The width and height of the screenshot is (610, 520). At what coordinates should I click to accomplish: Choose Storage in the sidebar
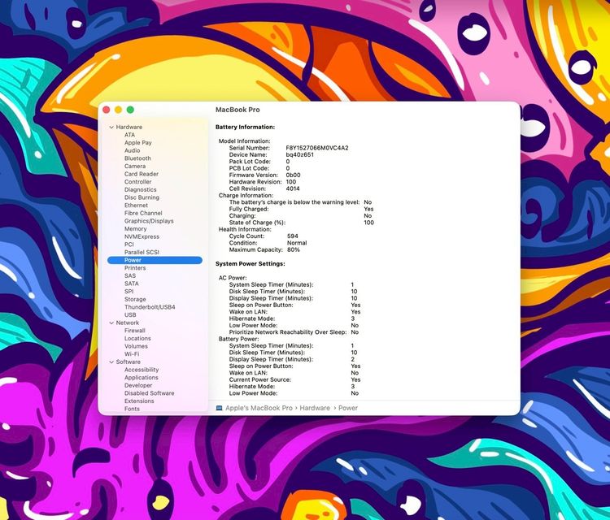coord(135,299)
